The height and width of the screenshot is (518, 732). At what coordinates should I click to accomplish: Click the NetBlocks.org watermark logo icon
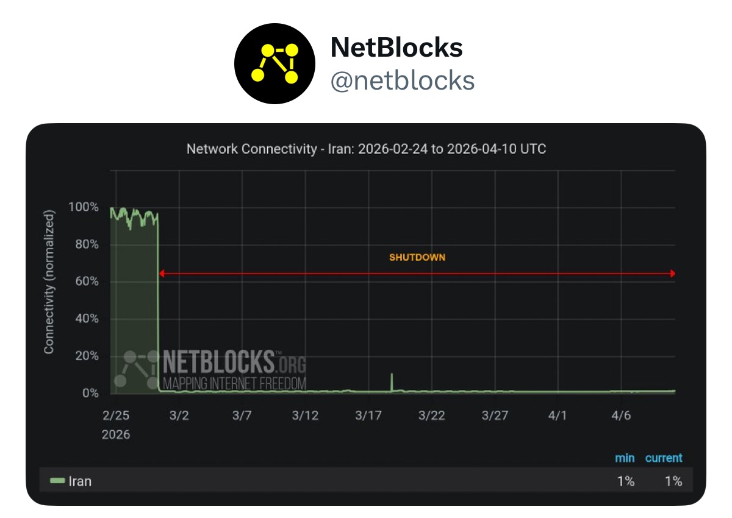(137, 369)
